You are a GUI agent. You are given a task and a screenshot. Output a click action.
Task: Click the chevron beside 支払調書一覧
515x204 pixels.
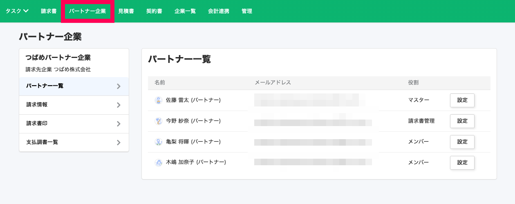point(119,142)
